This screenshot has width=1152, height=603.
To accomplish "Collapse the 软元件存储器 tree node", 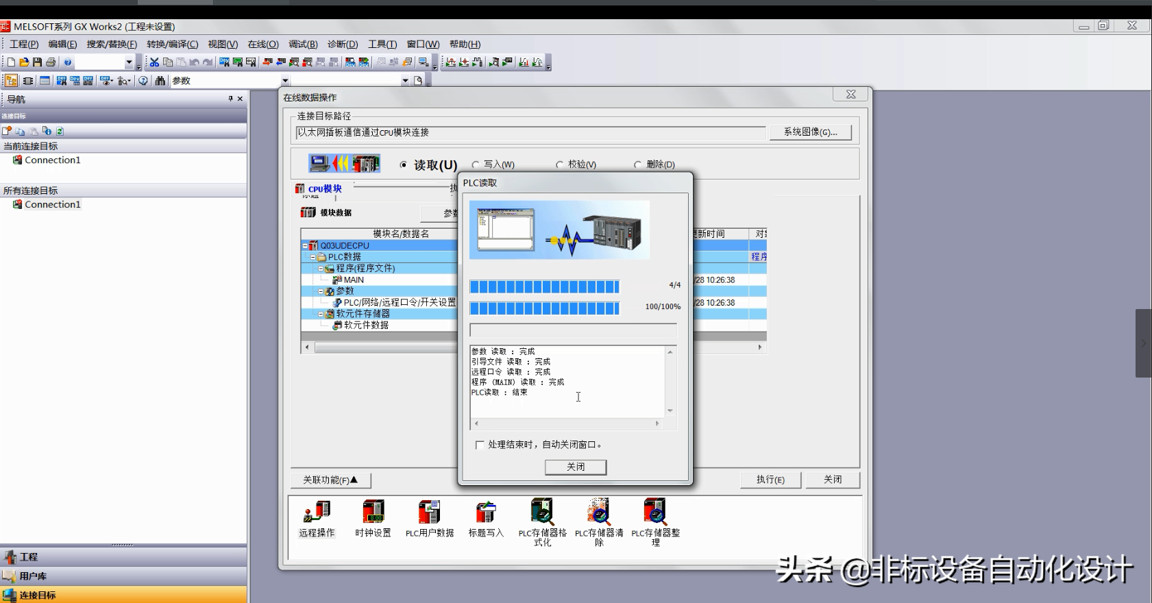I will tap(321, 314).
